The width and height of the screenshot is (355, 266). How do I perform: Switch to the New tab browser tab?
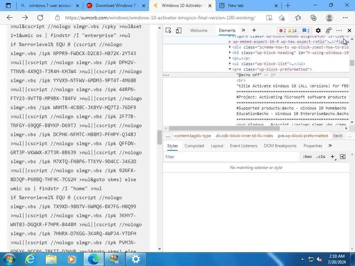(x=248, y=6)
